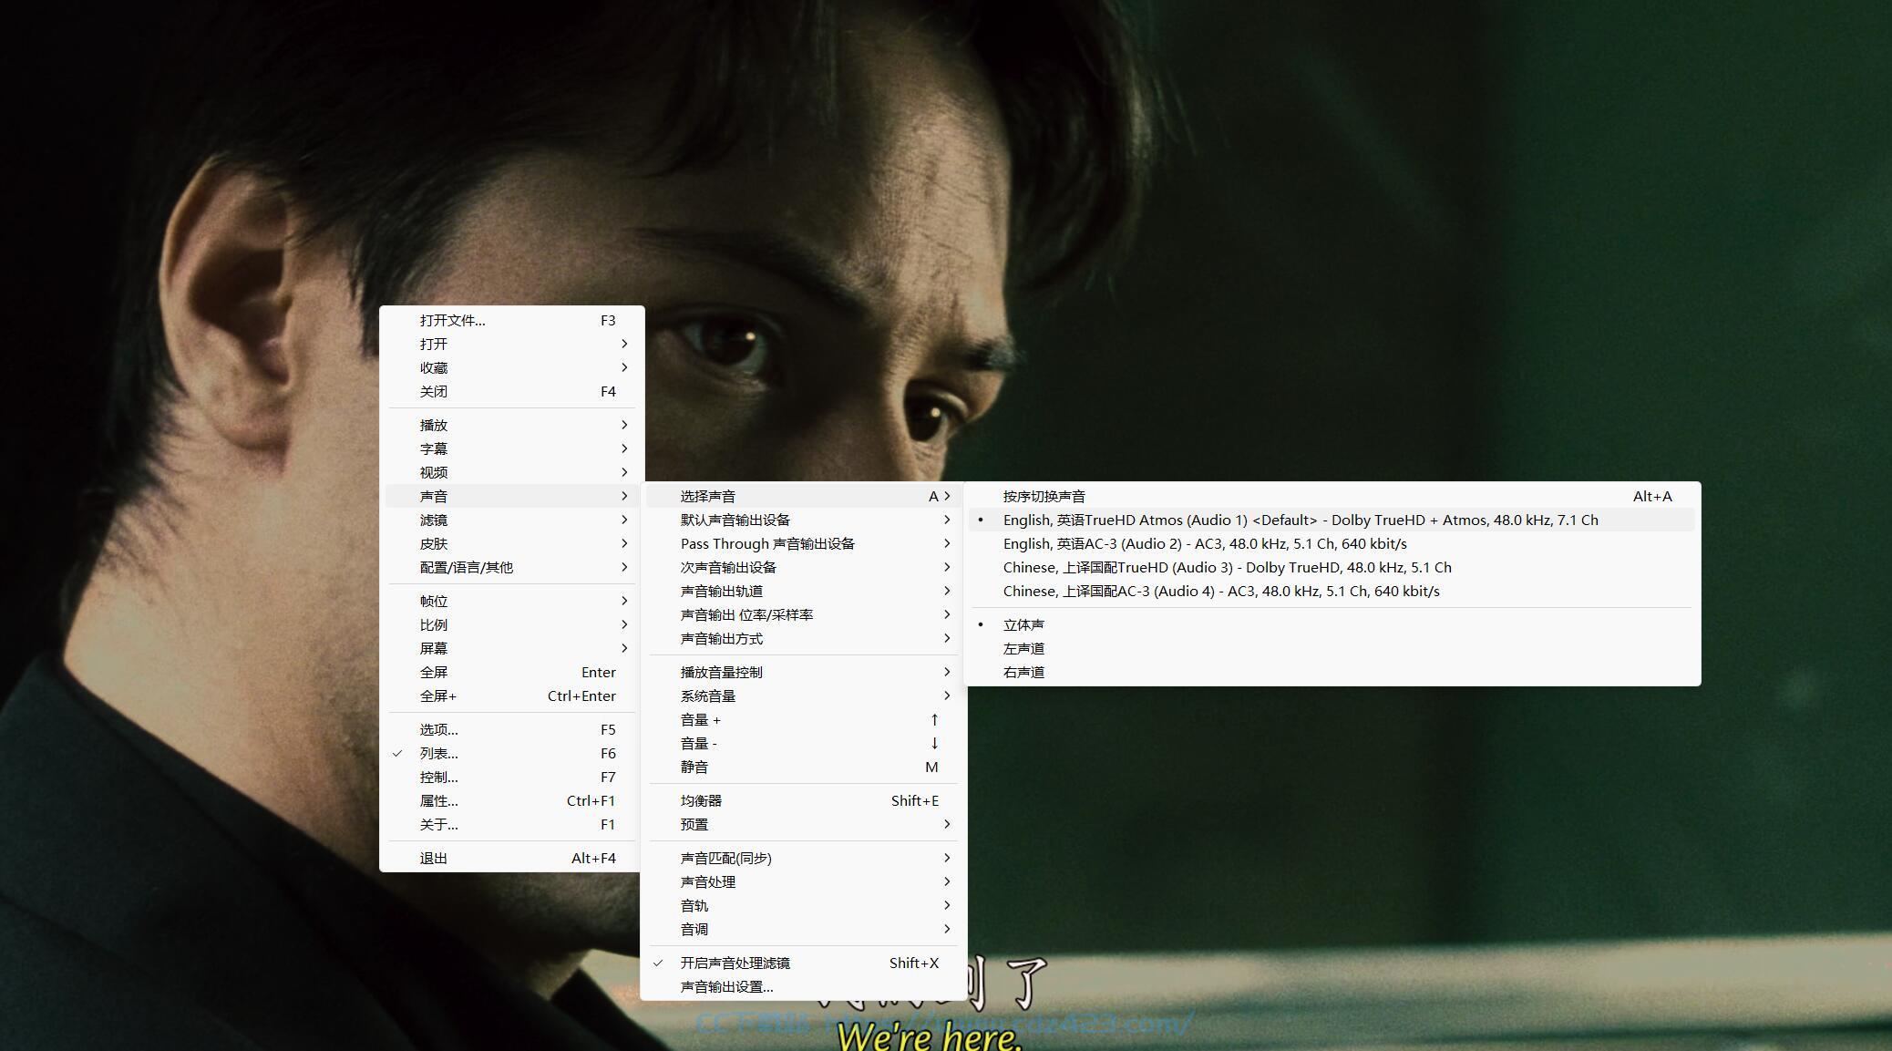
Task: Expand the 滤镜 submenu
Action: point(512,520)
